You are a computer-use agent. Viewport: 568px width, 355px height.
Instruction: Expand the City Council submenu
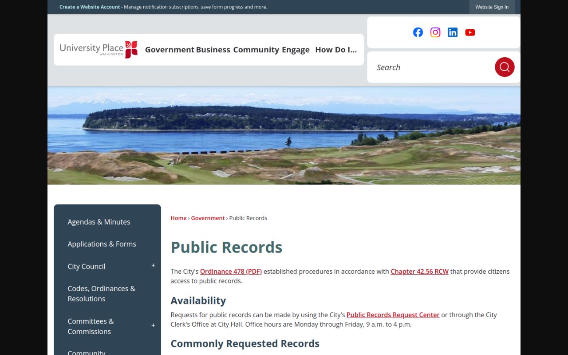[x=153, y=266]
